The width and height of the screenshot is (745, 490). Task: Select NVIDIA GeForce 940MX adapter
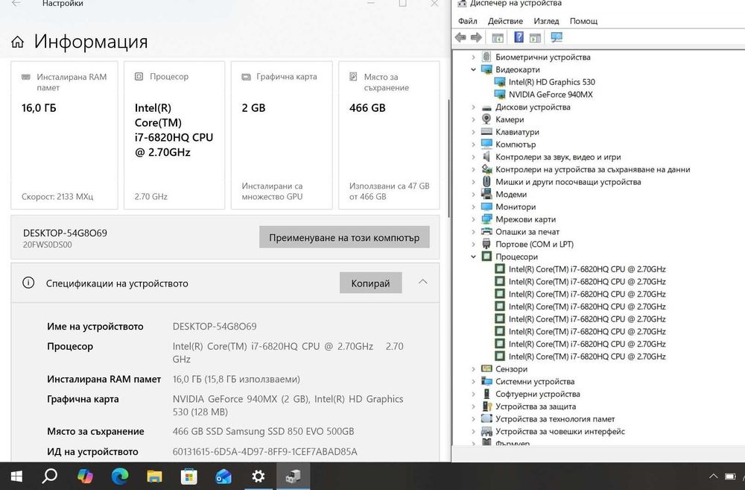[x=551, y=94]
